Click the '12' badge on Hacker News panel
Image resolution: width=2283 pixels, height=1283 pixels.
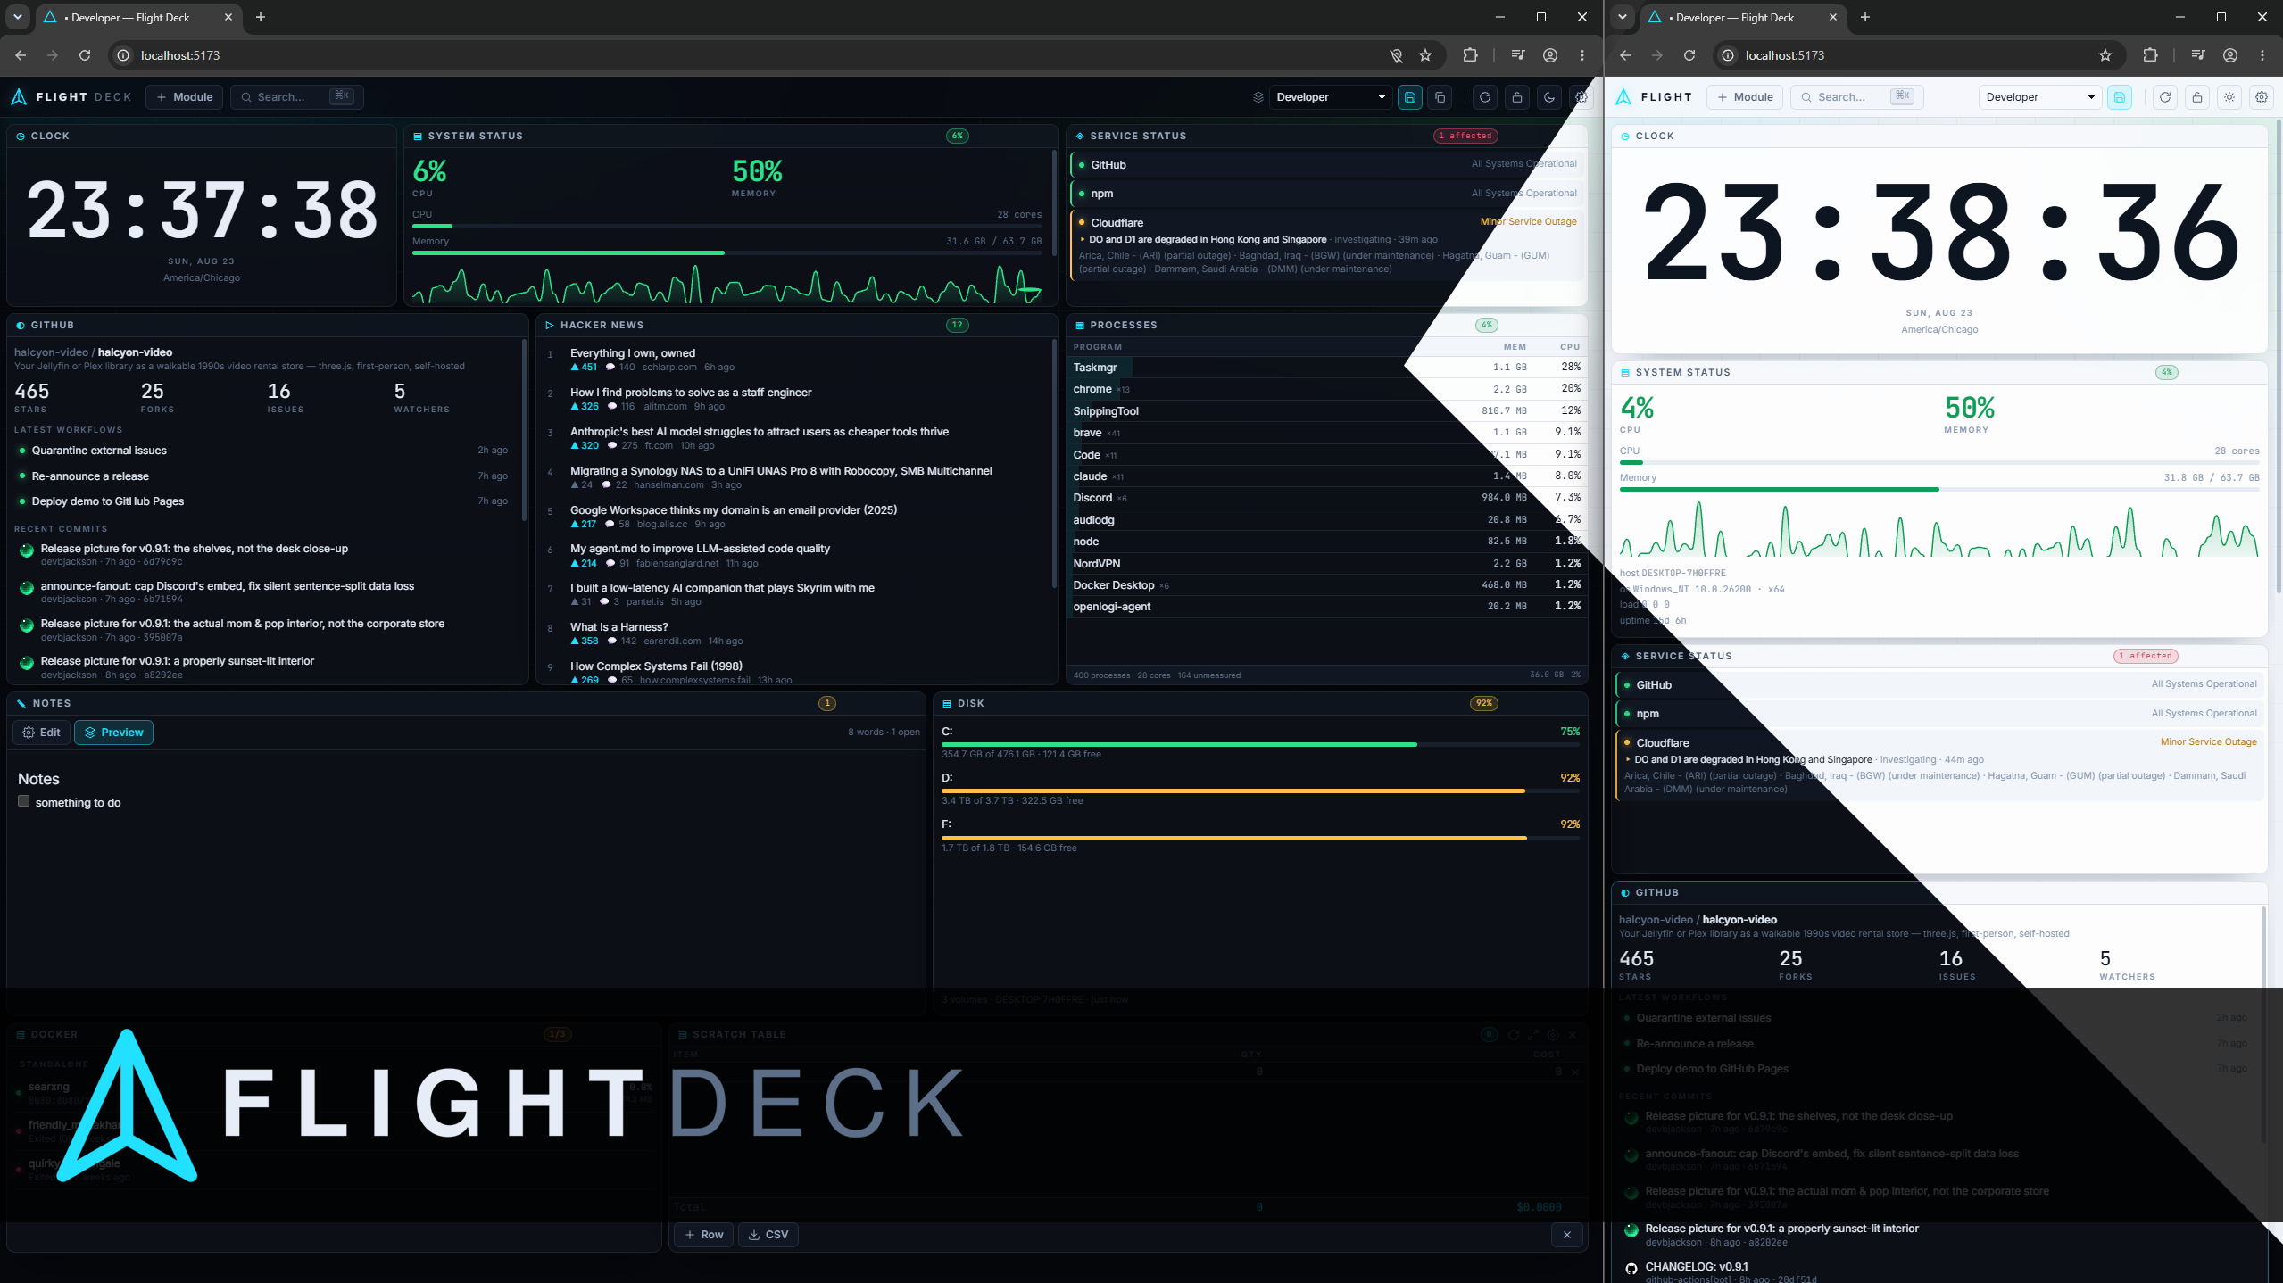tap(957, 326)
